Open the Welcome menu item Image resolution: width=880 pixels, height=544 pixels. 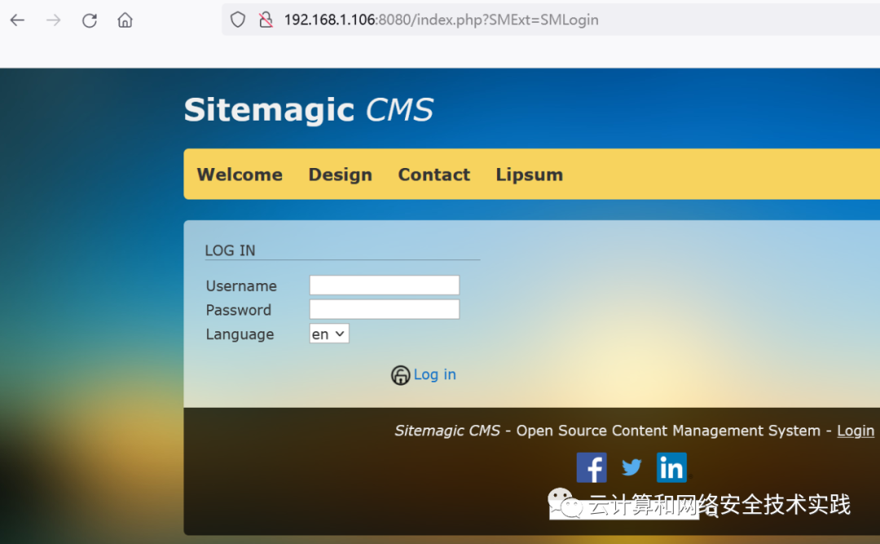click(240, 175)
